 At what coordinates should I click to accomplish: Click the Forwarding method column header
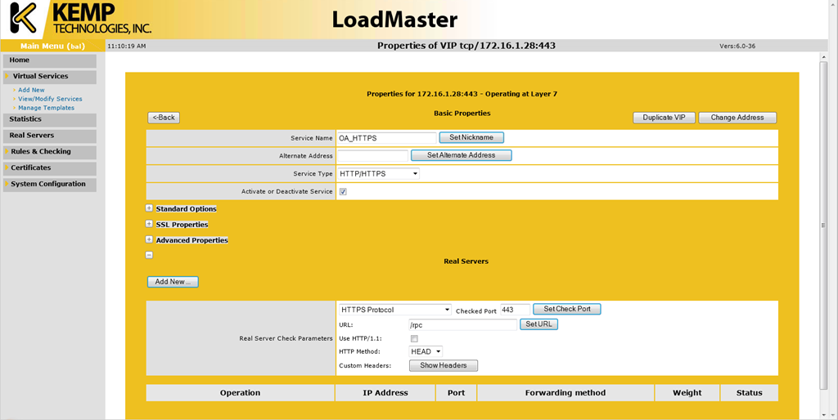pos(565,393)
